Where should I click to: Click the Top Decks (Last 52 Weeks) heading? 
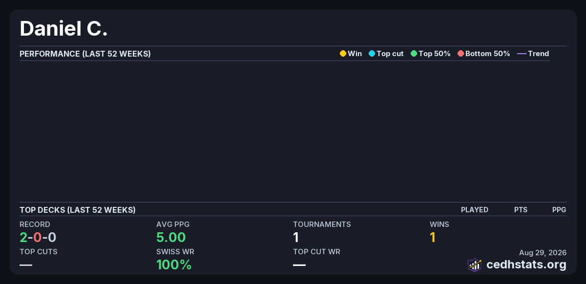(x=78, y=210)
